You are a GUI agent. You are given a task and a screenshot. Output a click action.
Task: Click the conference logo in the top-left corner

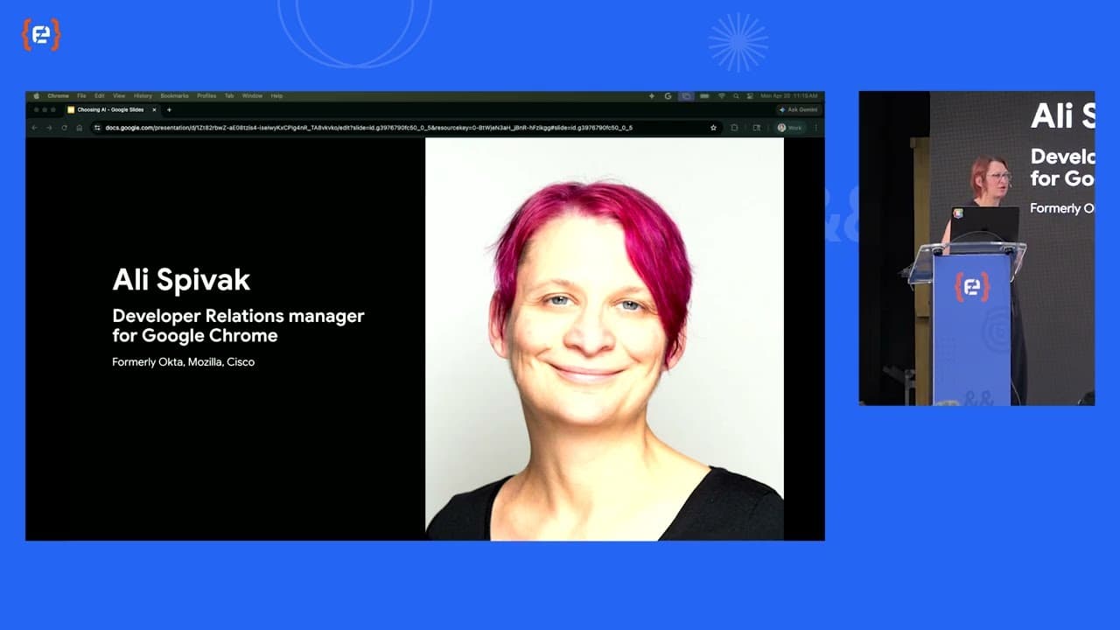pos(40,35)
